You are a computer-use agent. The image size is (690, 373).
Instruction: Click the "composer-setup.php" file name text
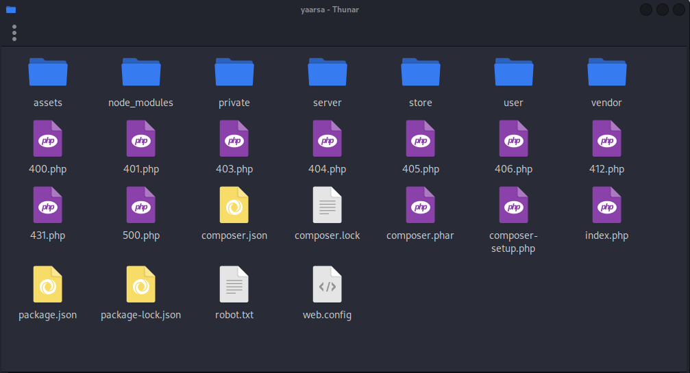pos(513,242)
